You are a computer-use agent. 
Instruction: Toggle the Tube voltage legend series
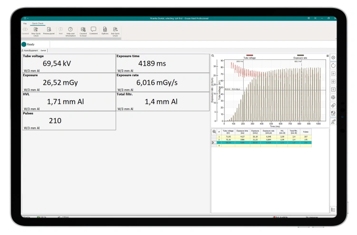pos(249,57)
